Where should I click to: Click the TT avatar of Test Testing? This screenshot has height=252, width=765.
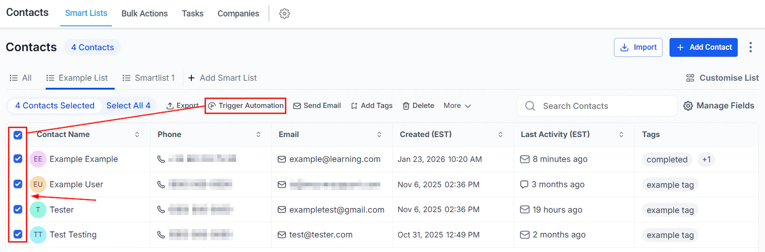[38, 235]
